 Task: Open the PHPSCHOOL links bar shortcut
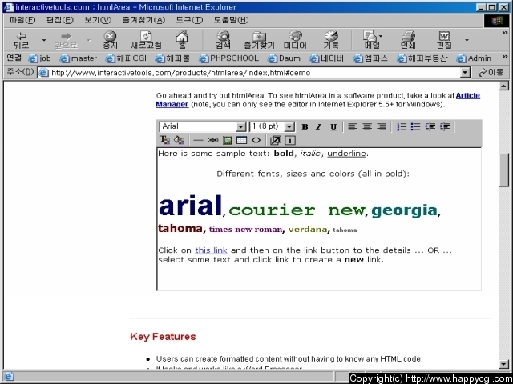click(229, 58)
